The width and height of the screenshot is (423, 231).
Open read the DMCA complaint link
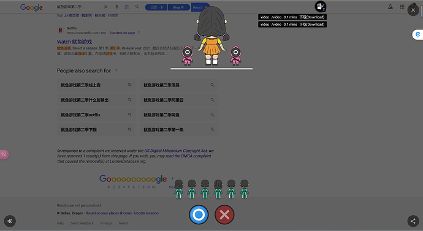[x=188, y=156]
